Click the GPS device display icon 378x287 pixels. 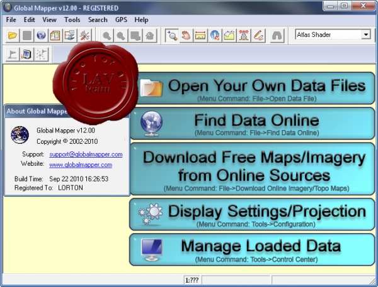tap(26, 54)
